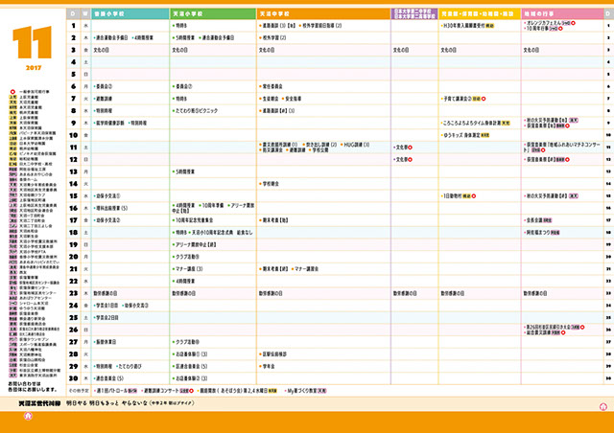Viewport: 614px width, 433px height.
Task: Click 学芸会1日目 on the 24th
Action: click(106, 306)
